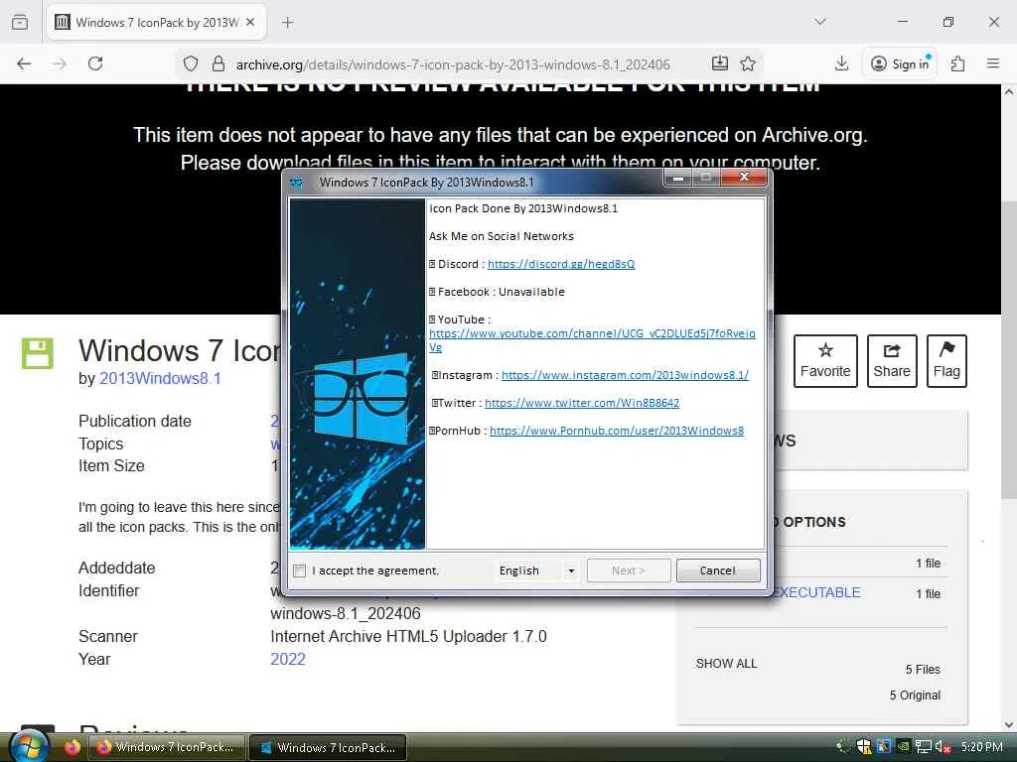The width and height of the screenshot is (1017, 762).
Task: Close the Windows 7 IconPack browser tab
Action: [250, 22]
